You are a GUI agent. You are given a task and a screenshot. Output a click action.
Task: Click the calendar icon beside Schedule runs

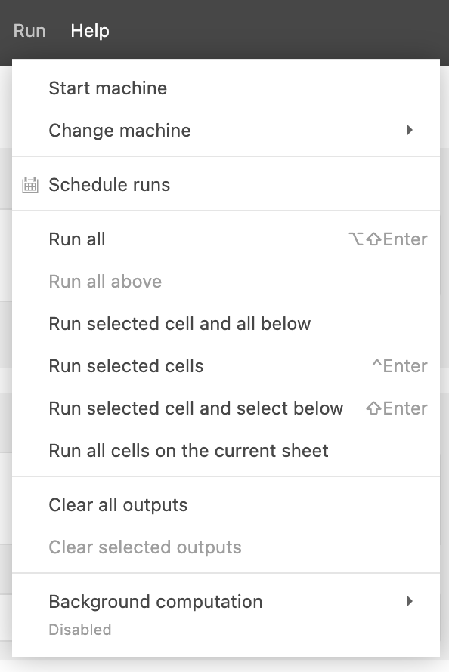pos(30,185)
